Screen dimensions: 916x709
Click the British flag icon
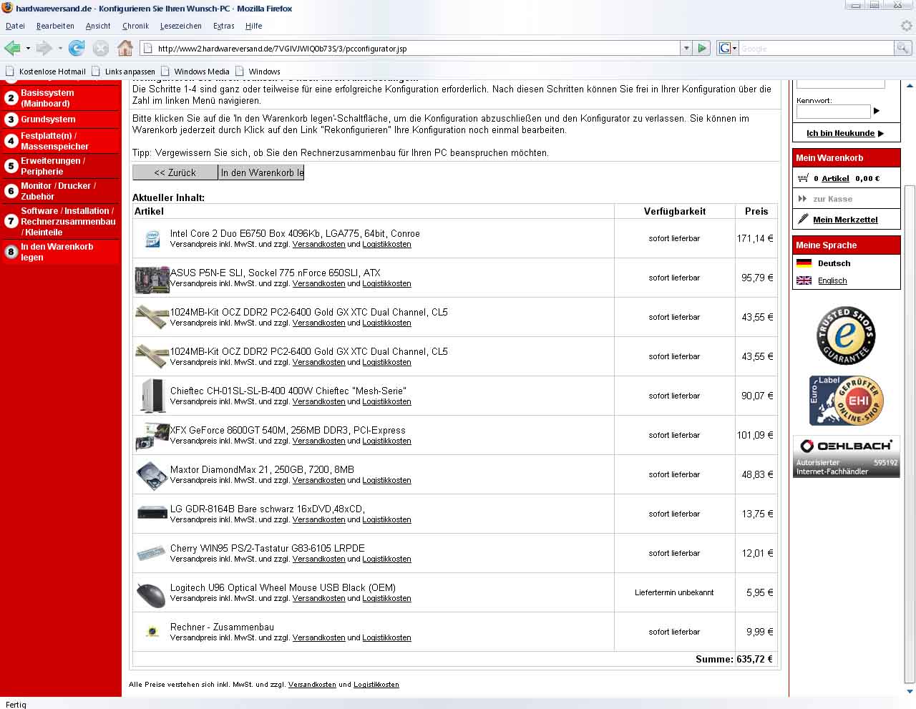click(x=804, y=280)
